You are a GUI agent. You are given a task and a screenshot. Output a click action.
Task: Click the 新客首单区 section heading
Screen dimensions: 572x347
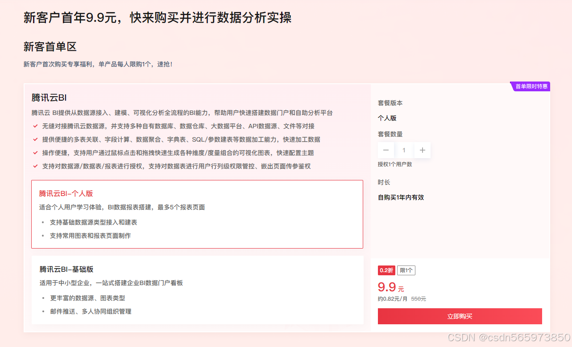pos(50,47)
